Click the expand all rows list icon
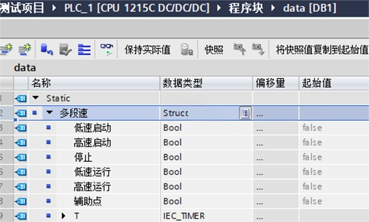 point(84,50)
